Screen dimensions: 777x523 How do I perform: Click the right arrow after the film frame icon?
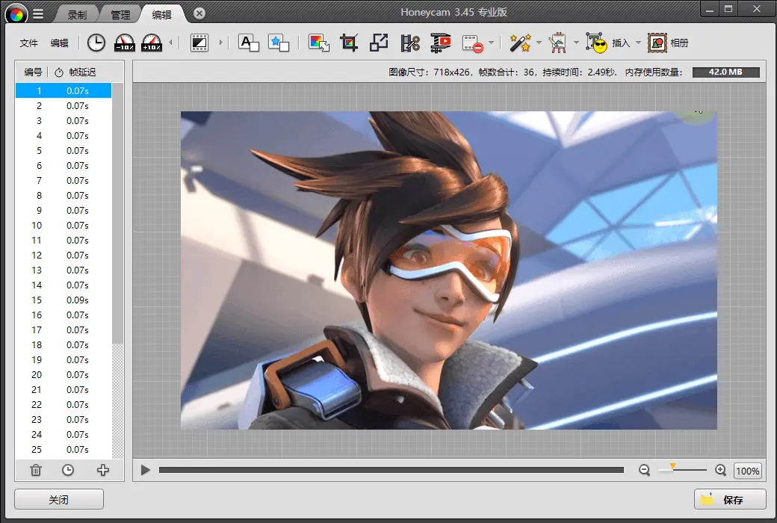(x=221, y=43)
